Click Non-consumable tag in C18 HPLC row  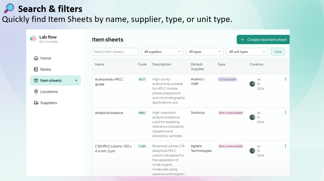point(231,146)
